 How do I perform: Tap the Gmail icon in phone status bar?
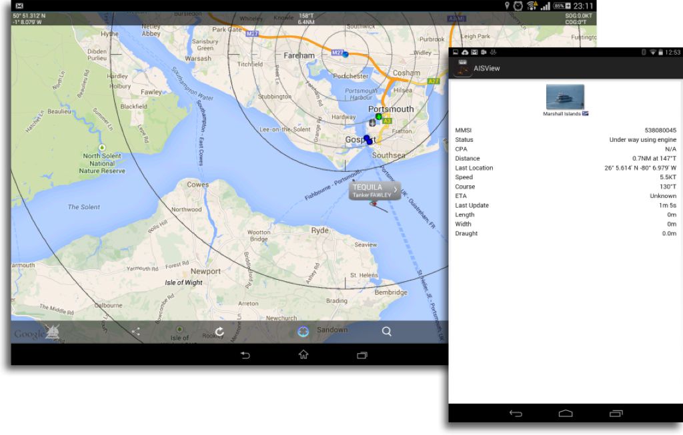click(x=474, y=52)
